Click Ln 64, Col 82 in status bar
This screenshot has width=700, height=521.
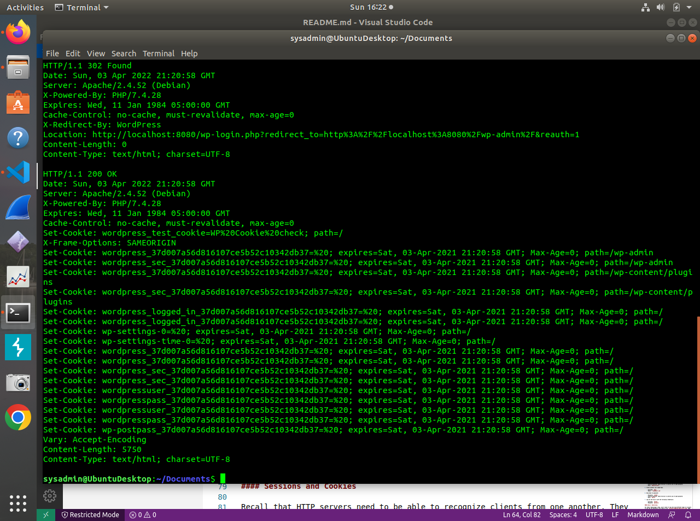[522, 515]
